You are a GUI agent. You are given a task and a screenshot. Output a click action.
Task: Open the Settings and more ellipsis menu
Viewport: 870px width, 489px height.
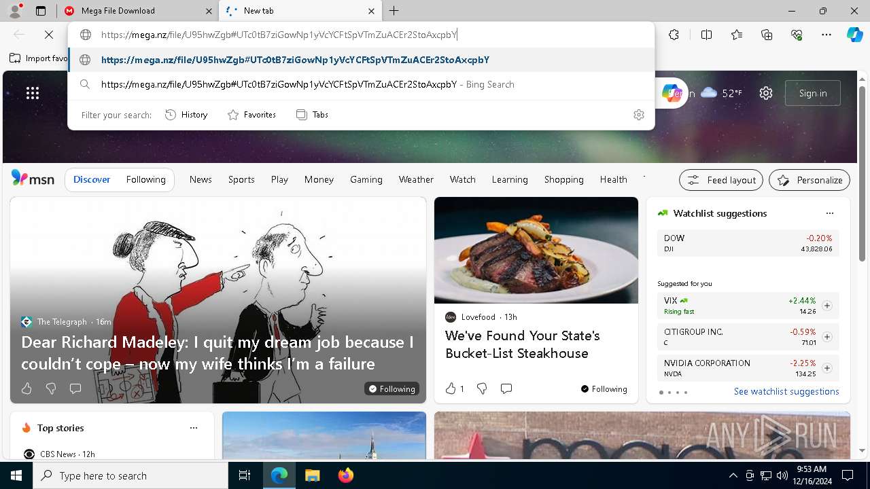[826, 35]
